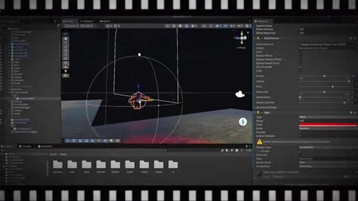Image resolution: width=358 pixels, height=201 pixels.
Task: Select the Output audio mixer field
Action: pos(328,48)
